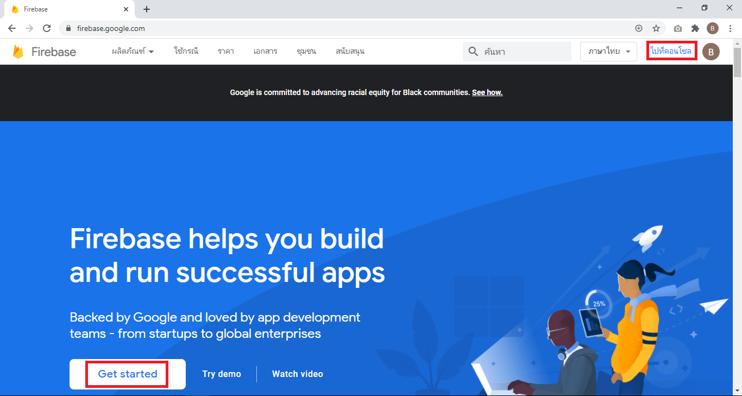Click the padlock site info icon
Viewport: 742px width, 396px height.
click(x=68, y=28)
